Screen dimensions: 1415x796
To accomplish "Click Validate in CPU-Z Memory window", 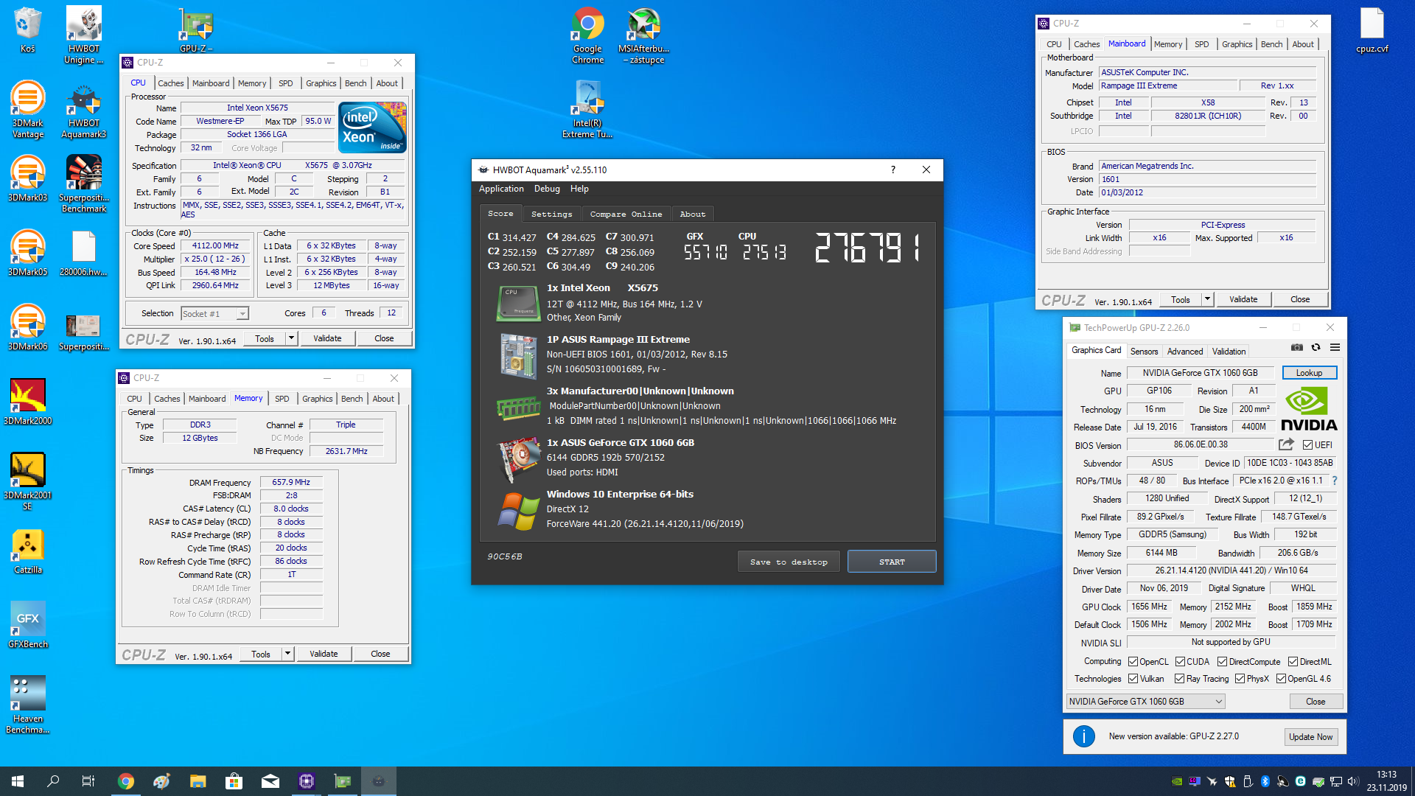I will tap(324, 654).
